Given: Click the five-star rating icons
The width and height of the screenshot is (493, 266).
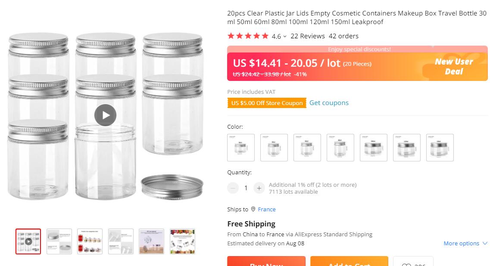Looking at the screenshot, I should click(x=248, y=36).
